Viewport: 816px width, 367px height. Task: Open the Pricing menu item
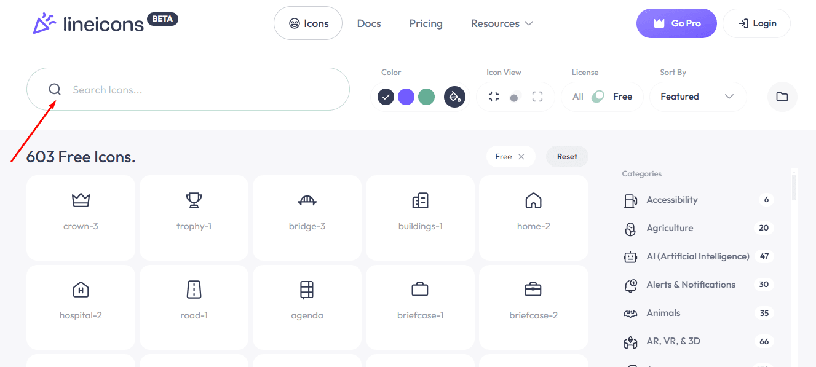(426, 23)
